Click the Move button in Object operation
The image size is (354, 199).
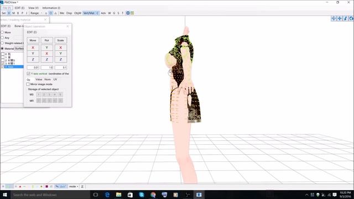point(33,40)
